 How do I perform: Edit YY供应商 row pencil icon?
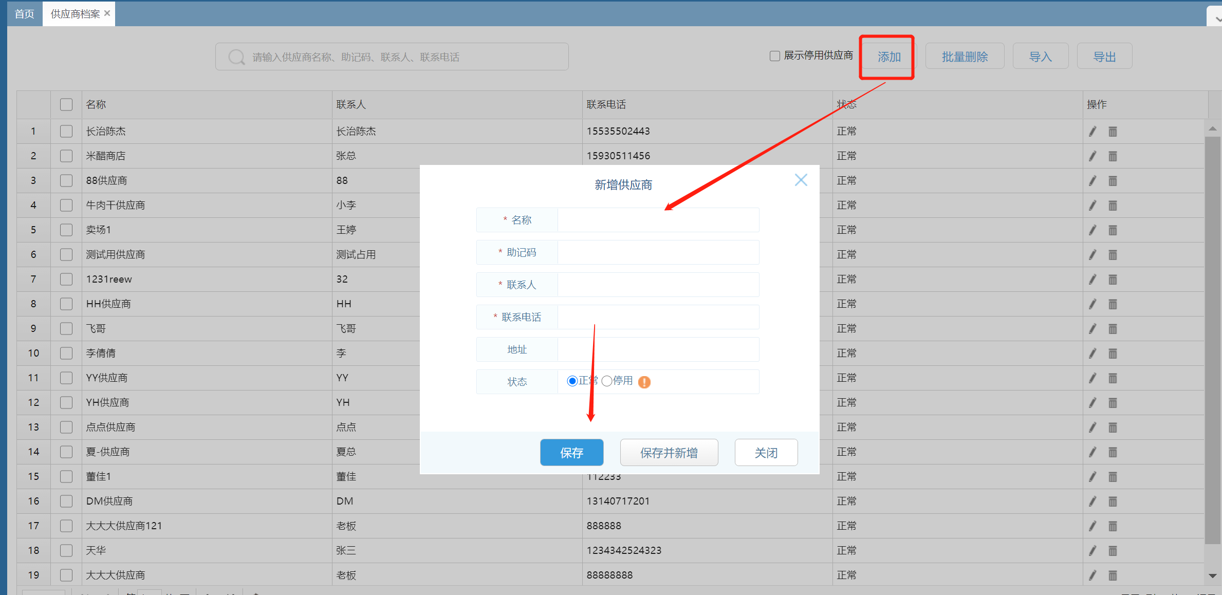point(1093,378)
